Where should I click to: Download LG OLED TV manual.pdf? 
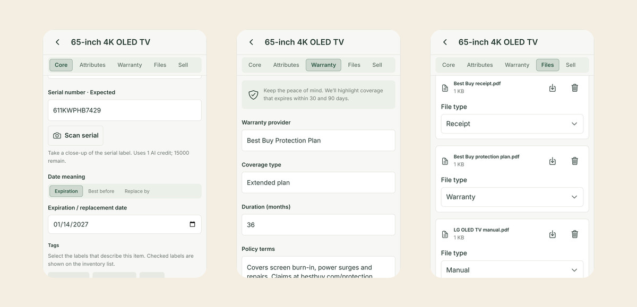coord(552,234)
